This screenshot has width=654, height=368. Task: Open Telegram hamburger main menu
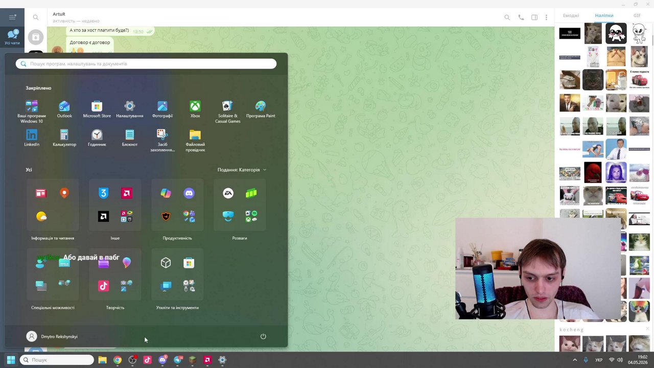point(12,17)
